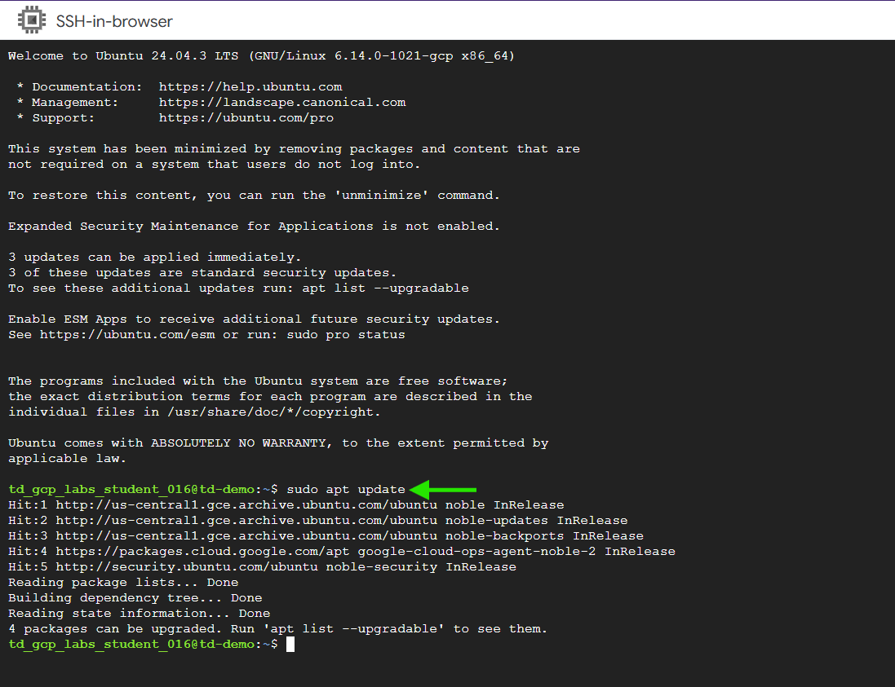Click the Hit:2 noble-updates archive URL
This screenshot has height=687, width=895.
click(x=234, y=520)
